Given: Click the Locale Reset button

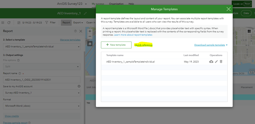Looking at the screenshot, I should pyautogui.click(x=247, y=4).
